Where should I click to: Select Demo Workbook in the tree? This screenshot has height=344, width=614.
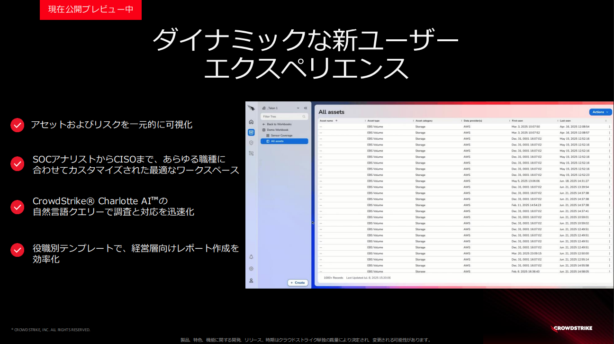277,130
